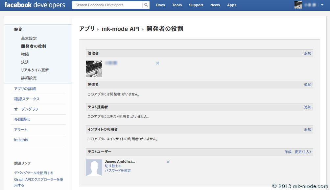Focus the Search Facebook Developers field

pyautogui.click(x=107, y=5)
